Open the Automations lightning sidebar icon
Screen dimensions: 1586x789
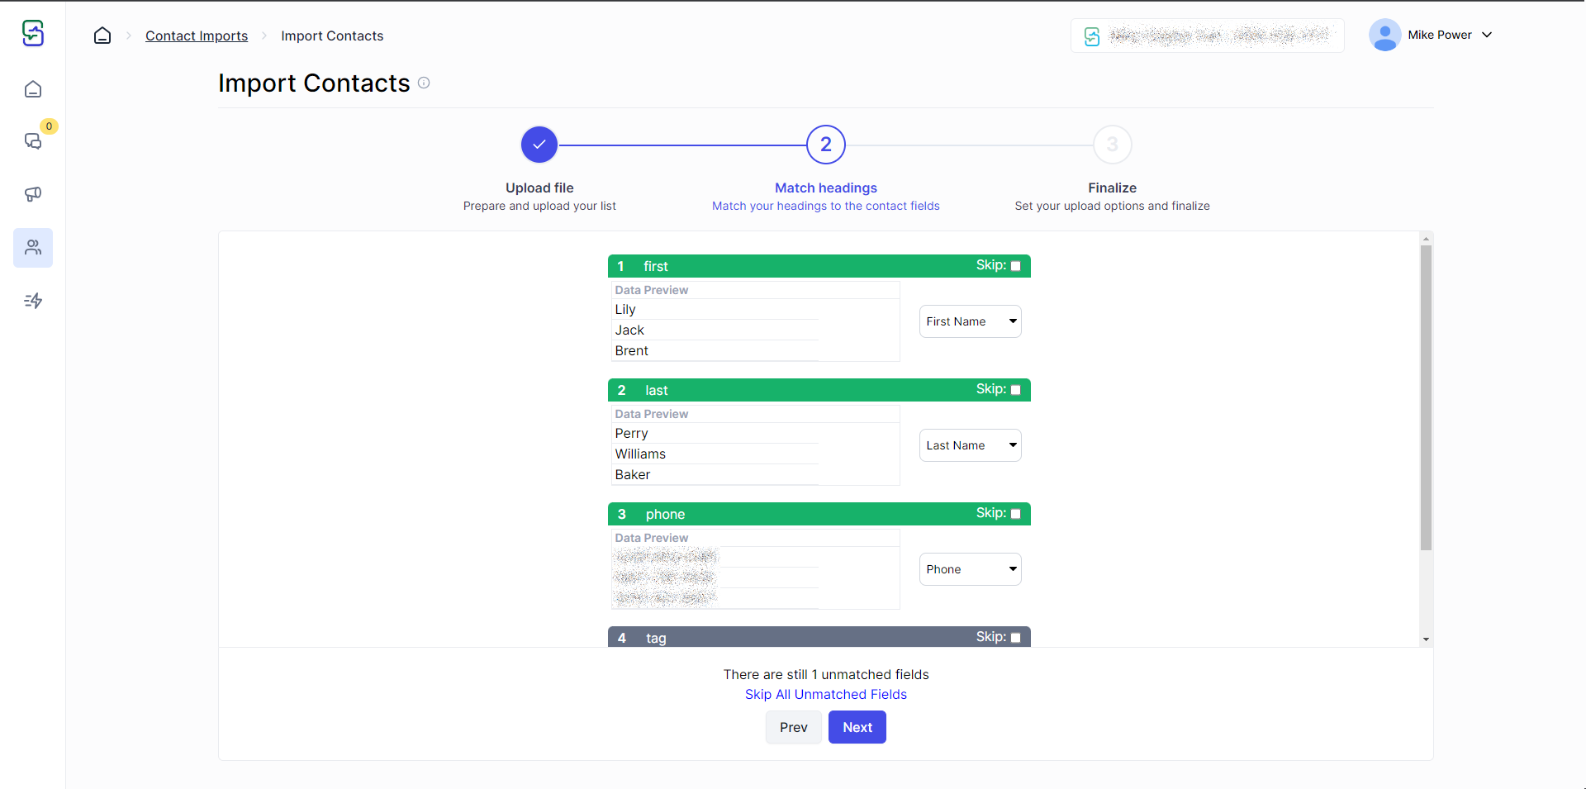pos(33,301)
